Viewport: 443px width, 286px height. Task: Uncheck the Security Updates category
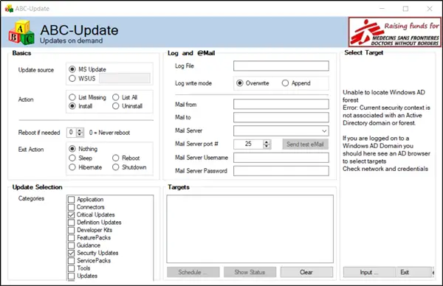click(x=71, y=253)
